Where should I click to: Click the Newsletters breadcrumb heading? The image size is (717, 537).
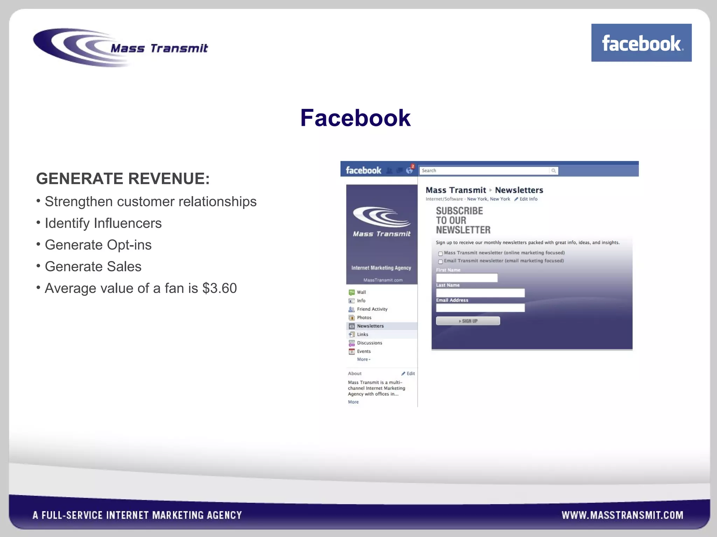519,190
